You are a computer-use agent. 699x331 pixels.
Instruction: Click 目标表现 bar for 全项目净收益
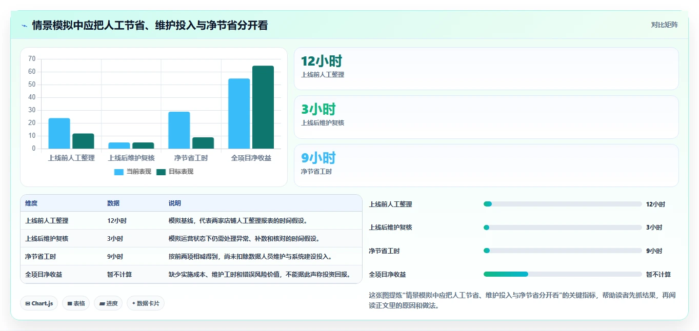coord(263,107)
